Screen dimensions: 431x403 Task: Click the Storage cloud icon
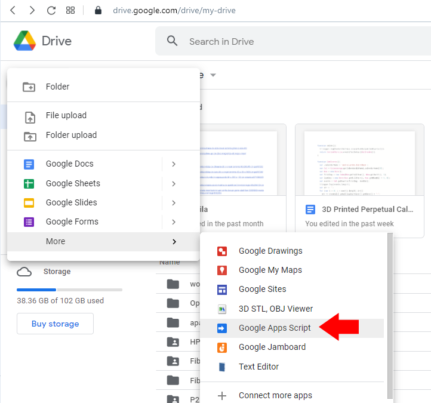[24, 272]
